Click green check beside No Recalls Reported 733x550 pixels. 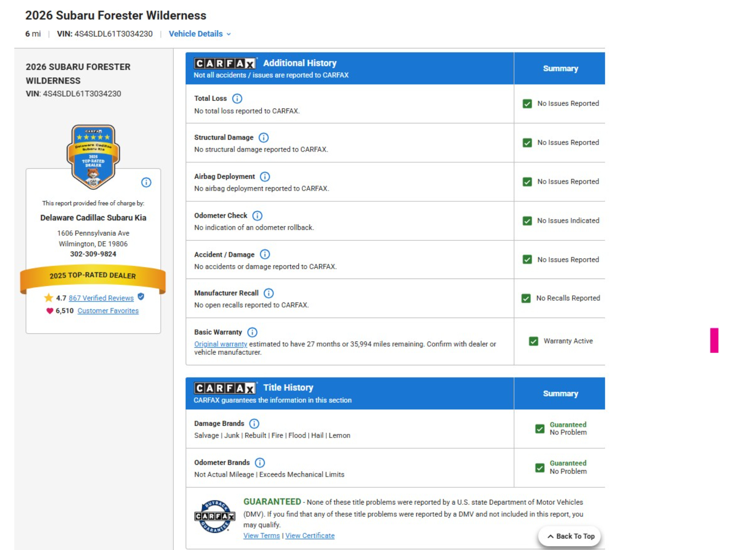coord(526,298)
